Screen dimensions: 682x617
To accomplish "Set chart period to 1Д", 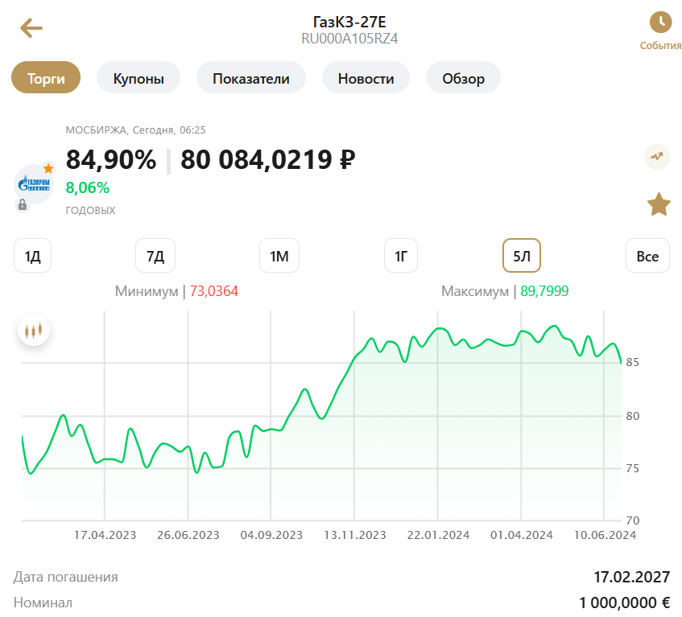I will [x=33, y=256].
